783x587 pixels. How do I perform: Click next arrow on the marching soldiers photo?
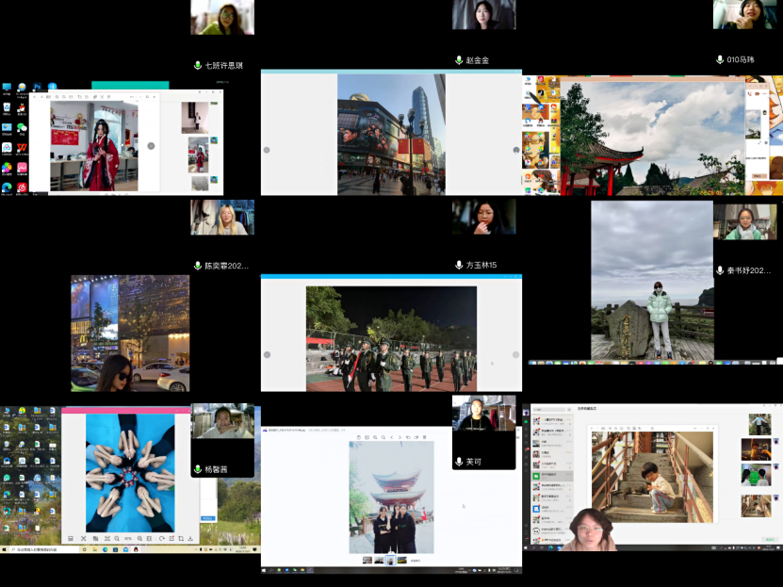[515, 354]
